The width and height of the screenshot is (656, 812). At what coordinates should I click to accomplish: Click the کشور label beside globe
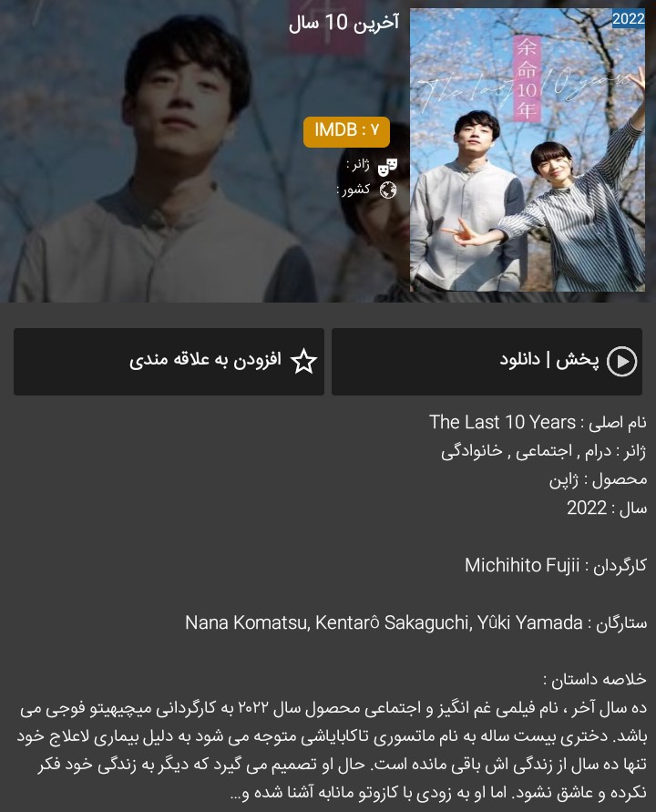point(354,190)
